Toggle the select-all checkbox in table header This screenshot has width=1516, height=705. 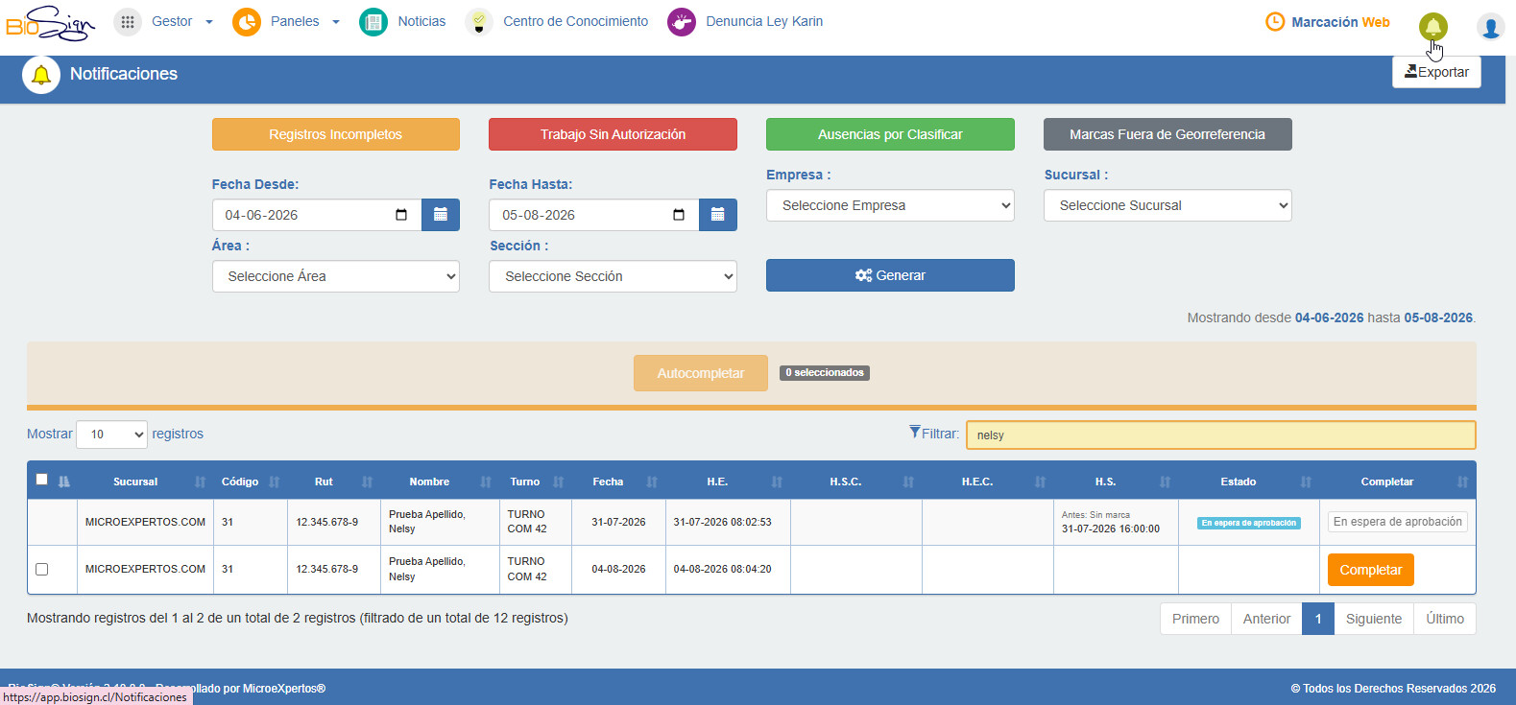(41, 480)
